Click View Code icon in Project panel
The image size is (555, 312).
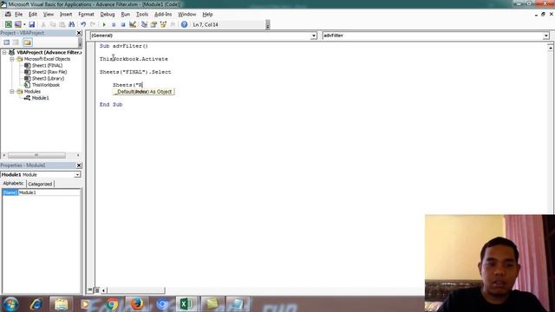click(6, 42)
